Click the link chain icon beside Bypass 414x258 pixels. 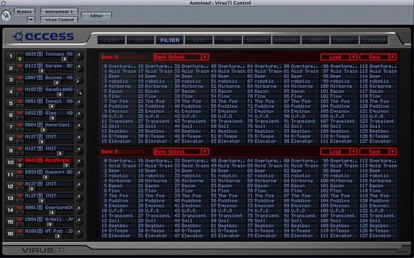(6, 15)
